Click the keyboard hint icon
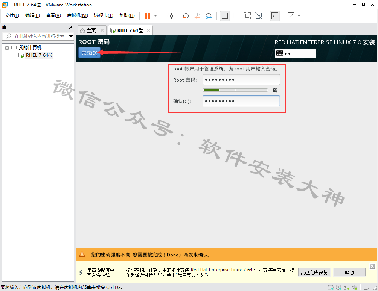 (82, 272)
